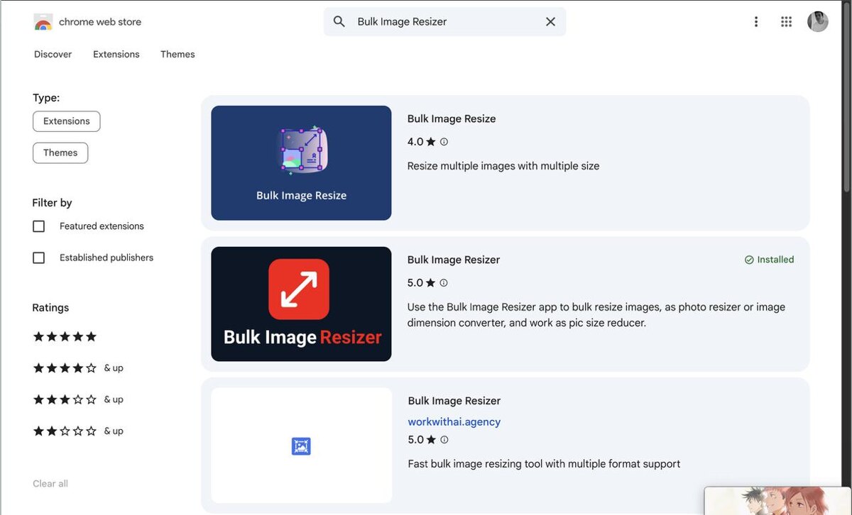
Task: Click the 'chrome web store' header text
Action: click(100, 22)
